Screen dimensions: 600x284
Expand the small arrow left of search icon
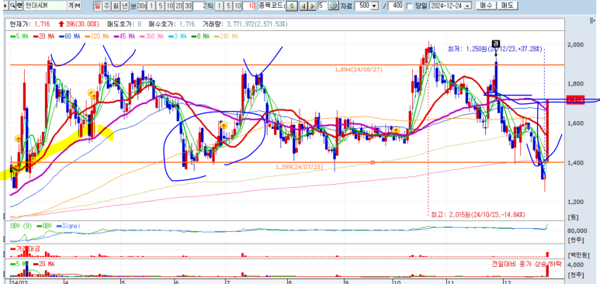coord(5,5)
